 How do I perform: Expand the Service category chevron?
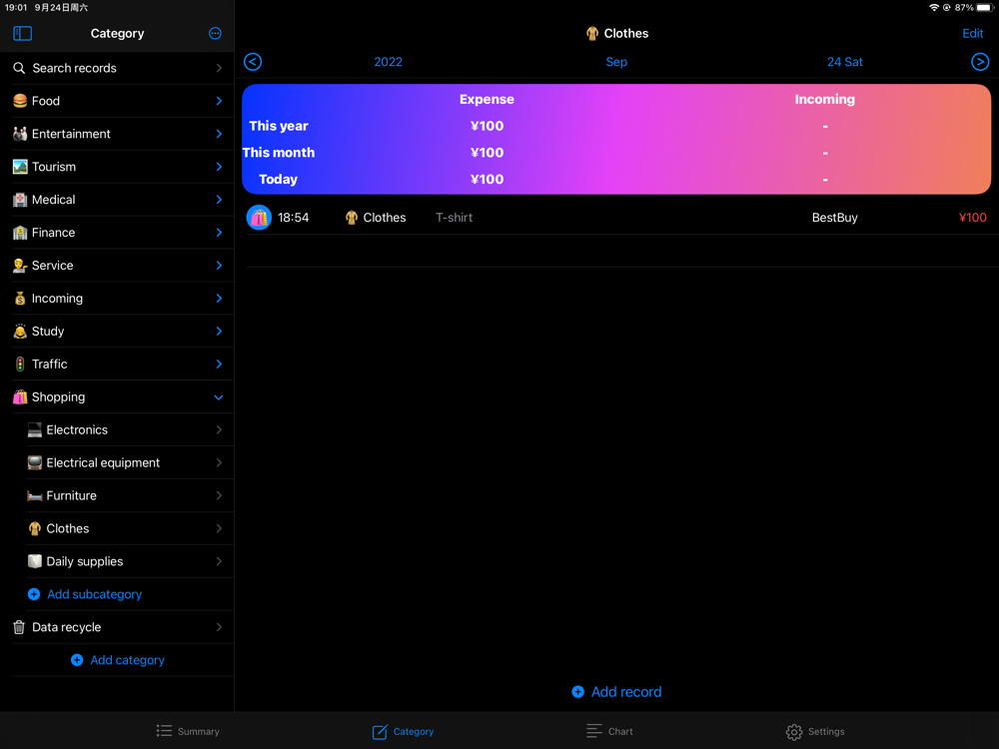pyautogui.click(x=219, y=266)
